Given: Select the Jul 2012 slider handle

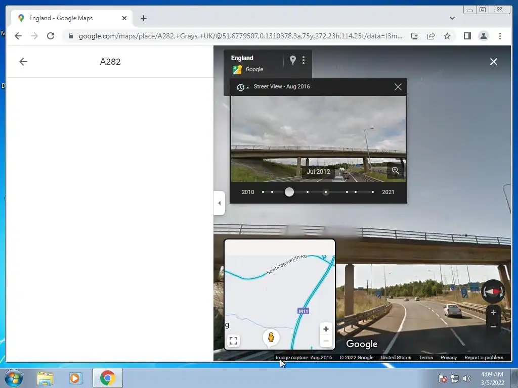Looking at the screenshot, I should (289, 192).
